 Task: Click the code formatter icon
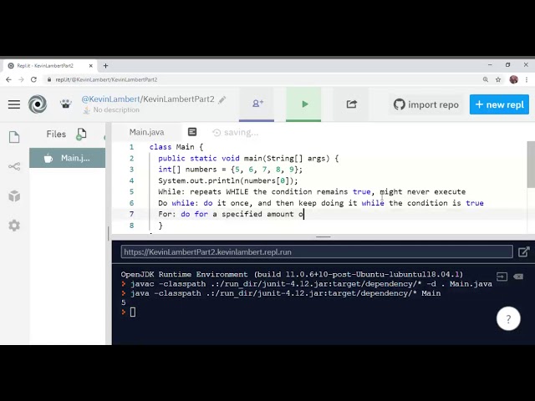pos(192,132)
